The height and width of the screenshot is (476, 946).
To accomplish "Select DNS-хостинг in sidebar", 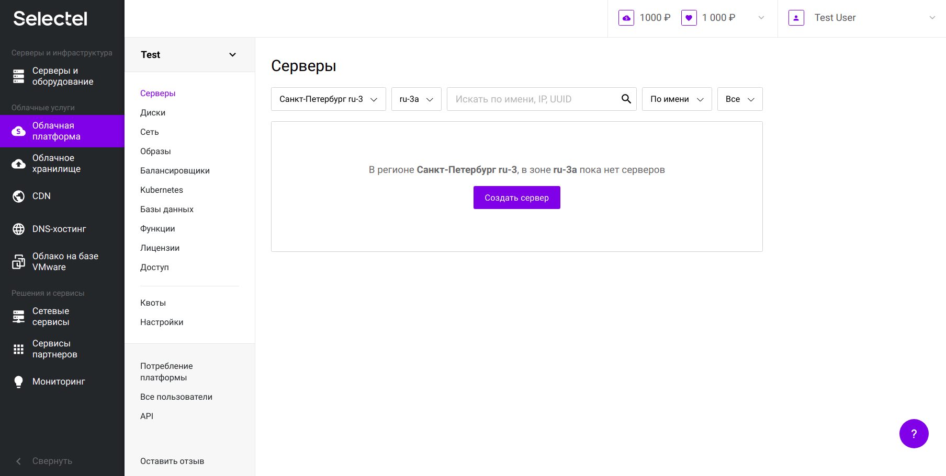I will click(59, 229).
